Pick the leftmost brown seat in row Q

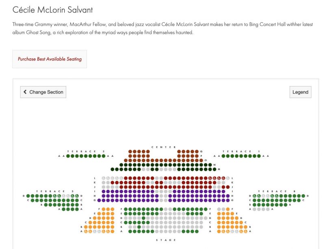[x=130, y=152]
